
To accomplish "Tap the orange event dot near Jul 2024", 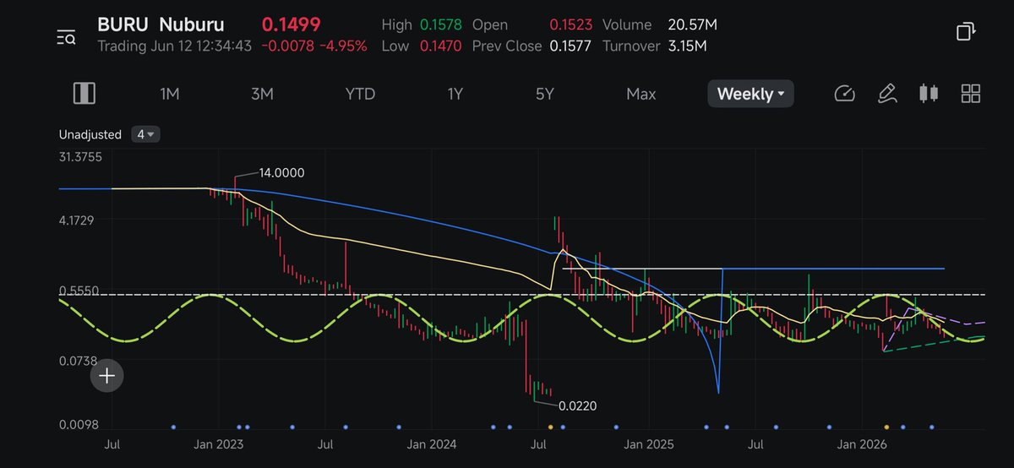I will point(550,427).
